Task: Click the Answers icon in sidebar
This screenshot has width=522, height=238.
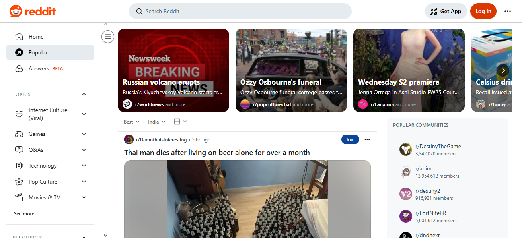Action: (x=19, y=68)
